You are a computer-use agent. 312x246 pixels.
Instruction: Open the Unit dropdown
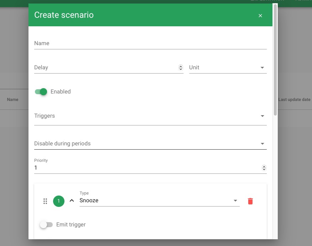pos(262,67)
